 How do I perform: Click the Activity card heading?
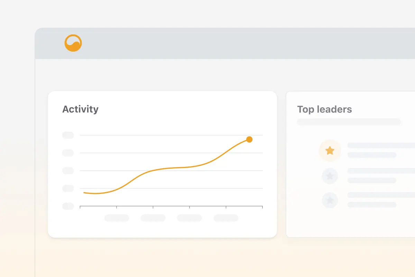tap(80, 109)
